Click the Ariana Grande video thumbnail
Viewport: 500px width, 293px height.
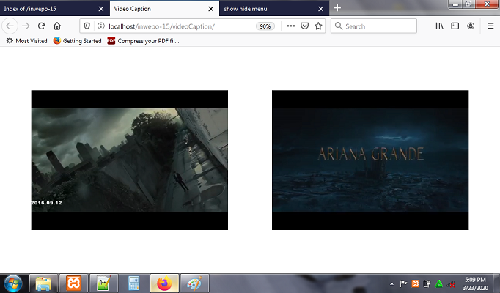[x=370, y=160]
